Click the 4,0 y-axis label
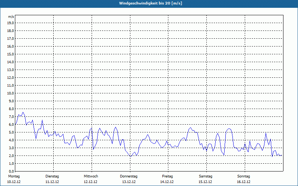 11,140
